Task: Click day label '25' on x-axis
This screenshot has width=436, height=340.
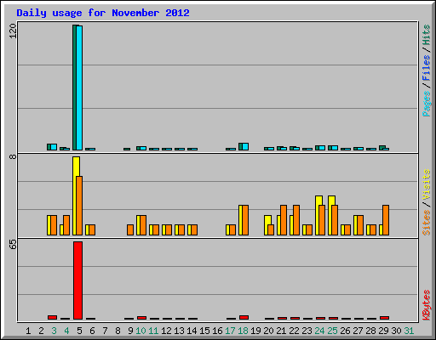Action: 332,331
